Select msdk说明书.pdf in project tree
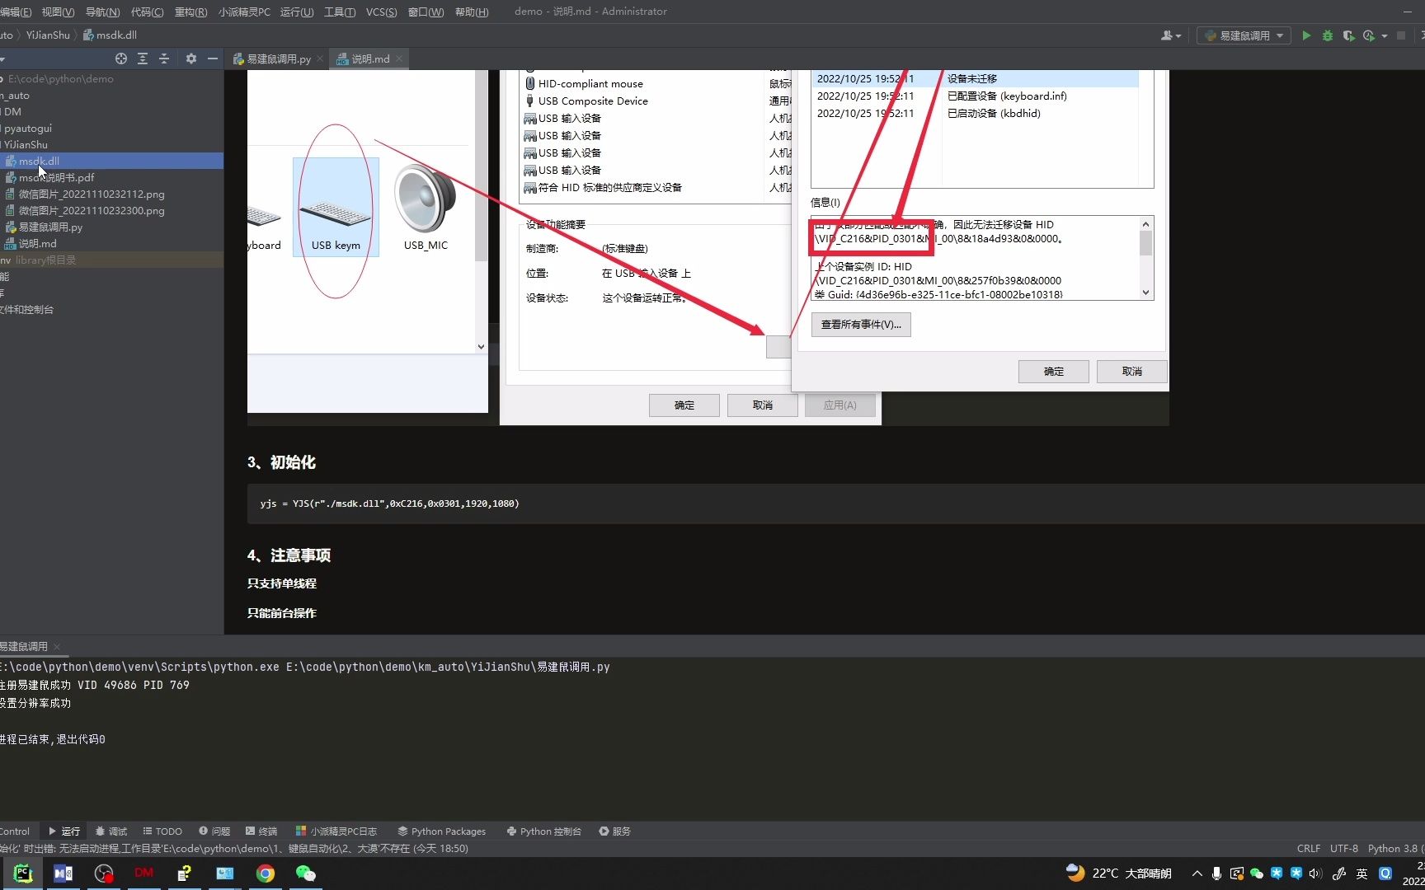 coord(111,177)
